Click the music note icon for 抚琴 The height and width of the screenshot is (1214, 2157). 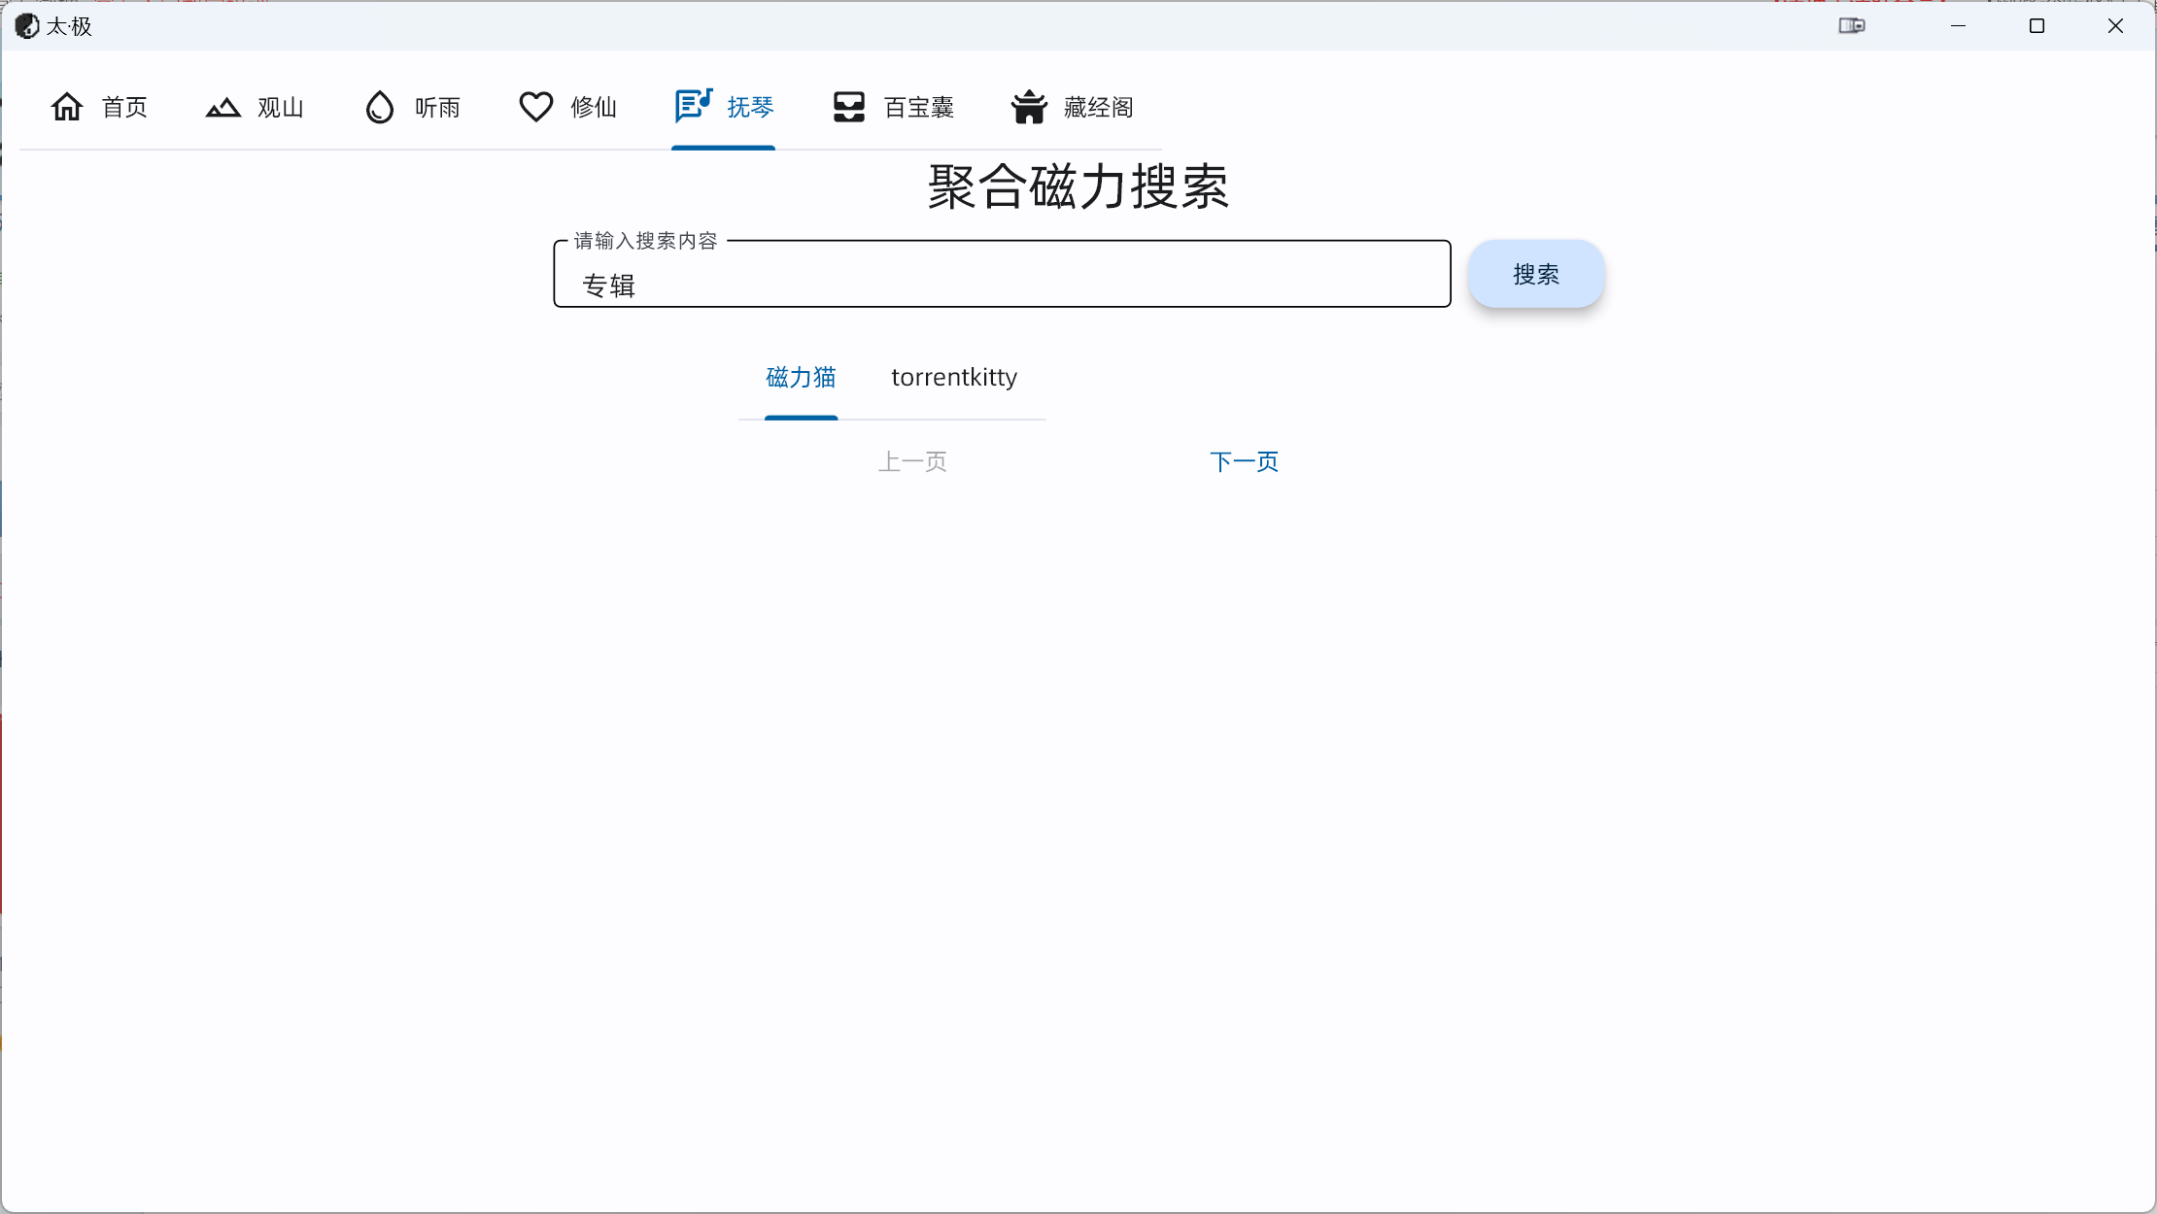click(694, 105)
